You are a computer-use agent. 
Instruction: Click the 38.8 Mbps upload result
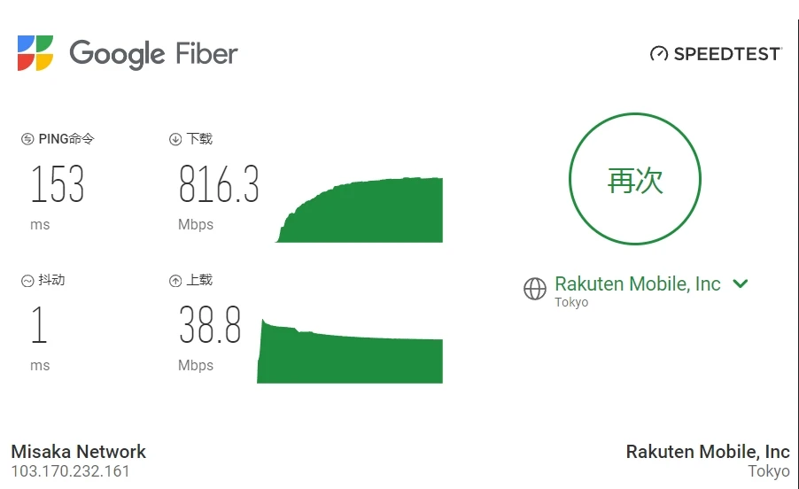point(210,325)
